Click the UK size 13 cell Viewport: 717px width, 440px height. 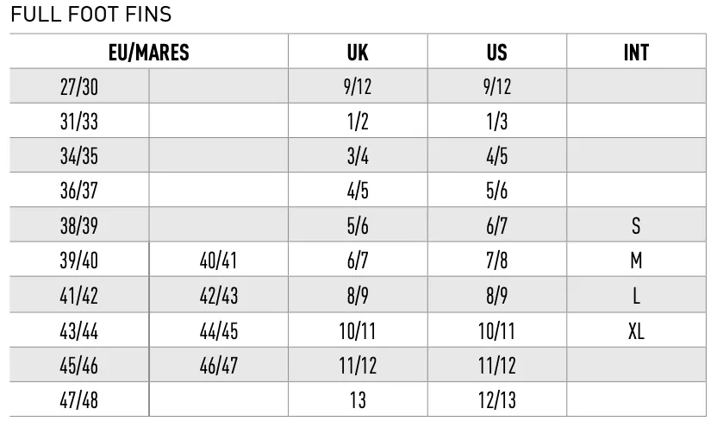pos(358,399)
